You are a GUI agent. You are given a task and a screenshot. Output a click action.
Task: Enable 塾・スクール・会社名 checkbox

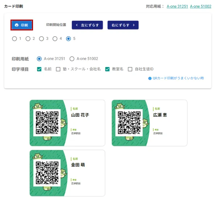coord(58,69)
